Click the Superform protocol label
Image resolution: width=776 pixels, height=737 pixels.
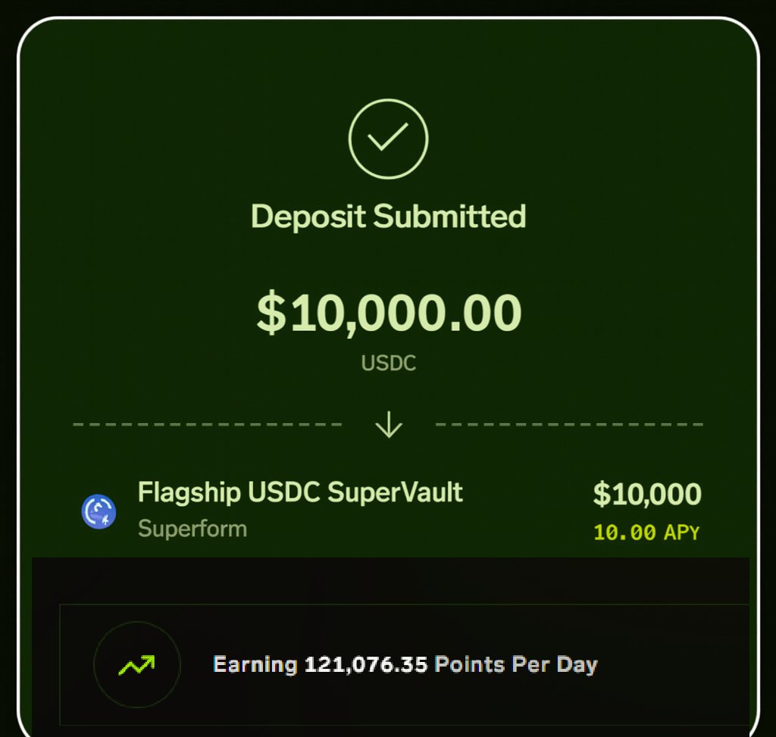192,528
